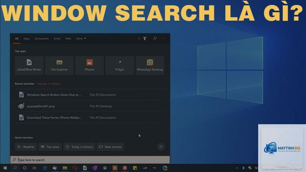Switch to the Documents search tab
Viewport: 306px width, 172px height.
(42, 39)
